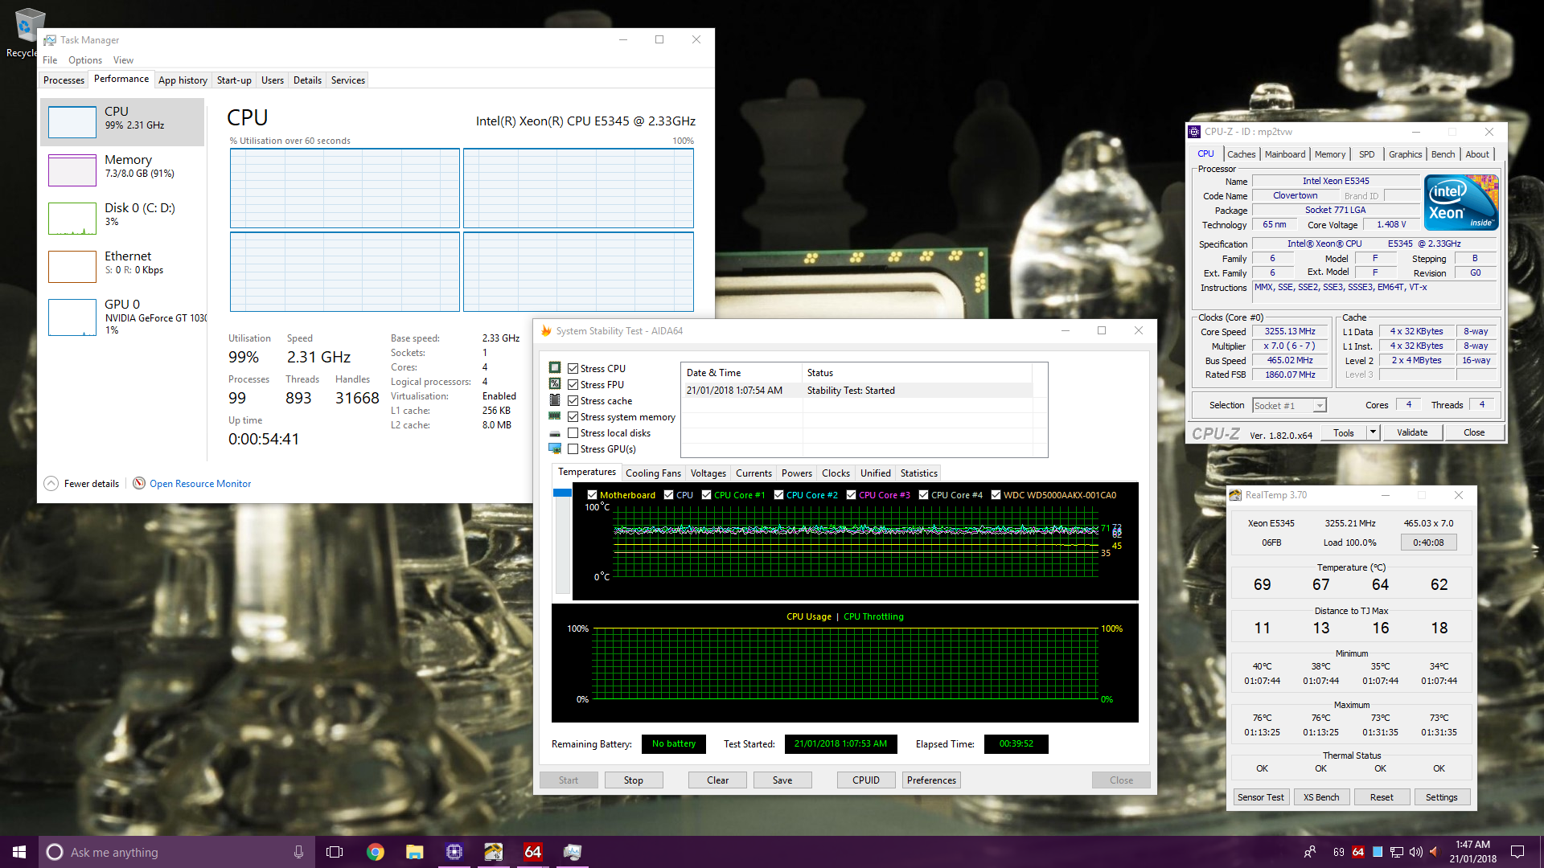Screen dimensions: 1544x868
Task: Switch to Task Manager Processes tab
Action: (64, 80)
